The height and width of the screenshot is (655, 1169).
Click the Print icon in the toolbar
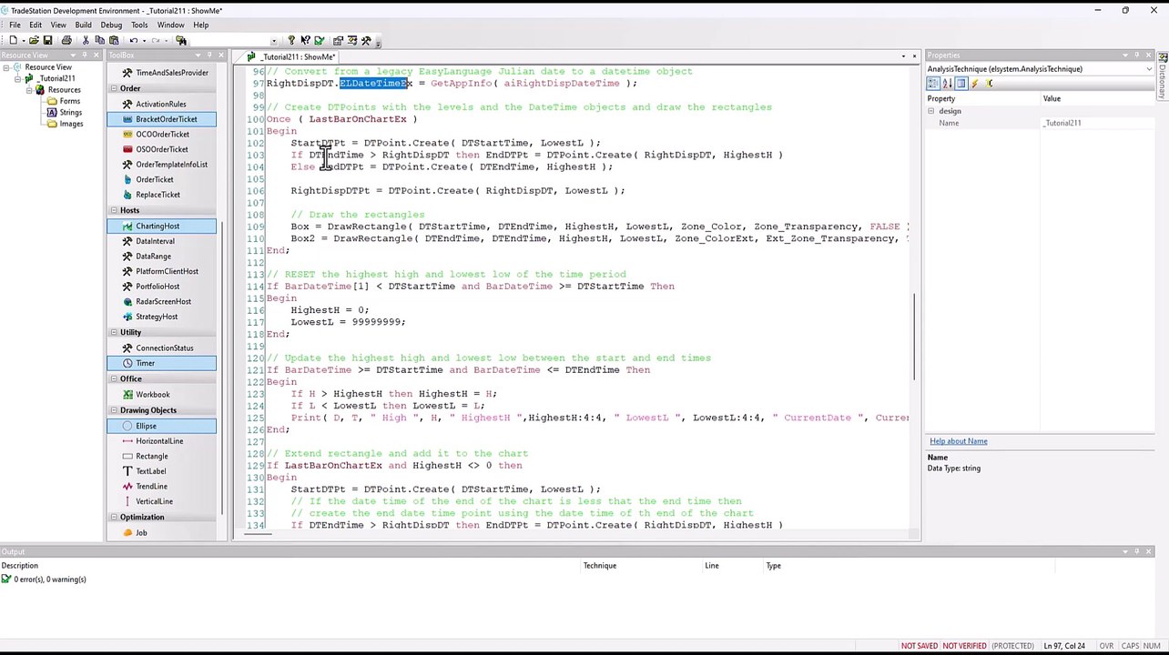(x=66, y=40)
